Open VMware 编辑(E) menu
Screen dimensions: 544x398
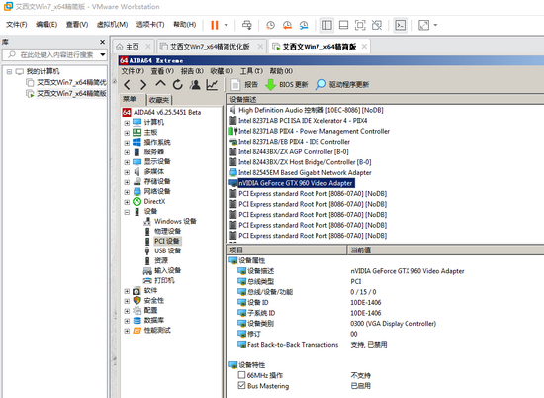click(46, 25)
